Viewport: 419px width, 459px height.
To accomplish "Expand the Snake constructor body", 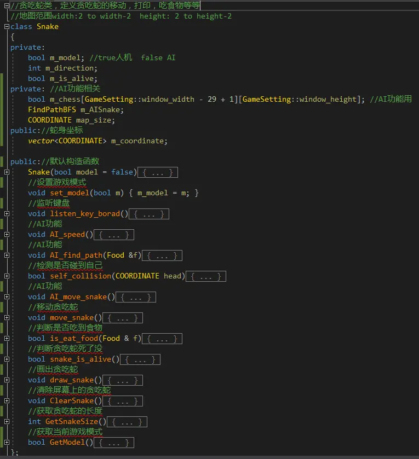I will point(7,172).
